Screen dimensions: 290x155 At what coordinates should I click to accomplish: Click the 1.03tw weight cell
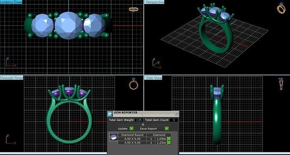(161, 139)
